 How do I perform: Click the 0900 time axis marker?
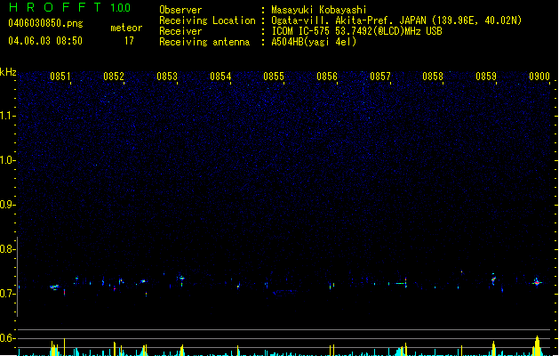(x=539, y=77)
